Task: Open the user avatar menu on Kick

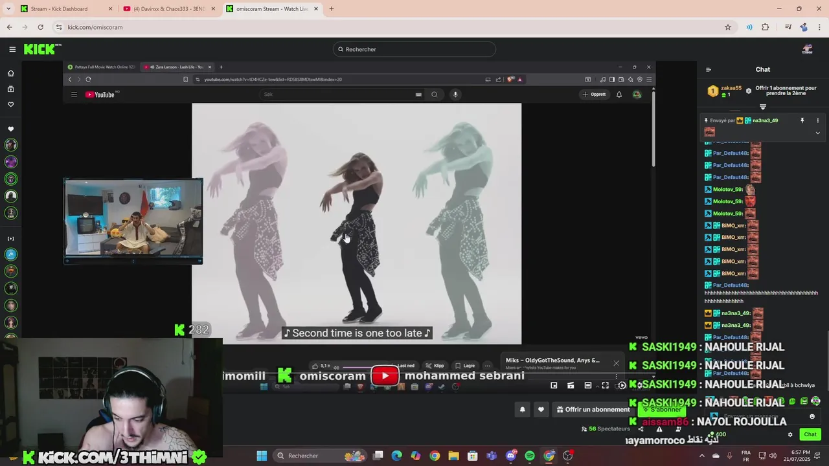Action: pyautogui.click(x=807, y=49)
